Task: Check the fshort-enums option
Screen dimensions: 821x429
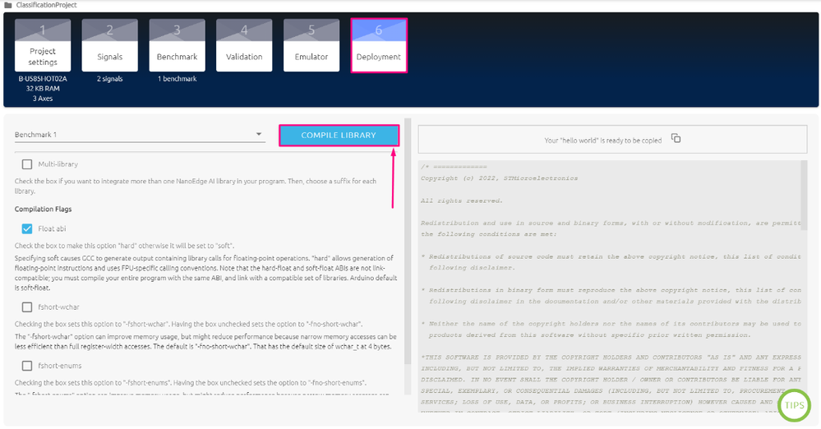Action: [x=27, y=366]
